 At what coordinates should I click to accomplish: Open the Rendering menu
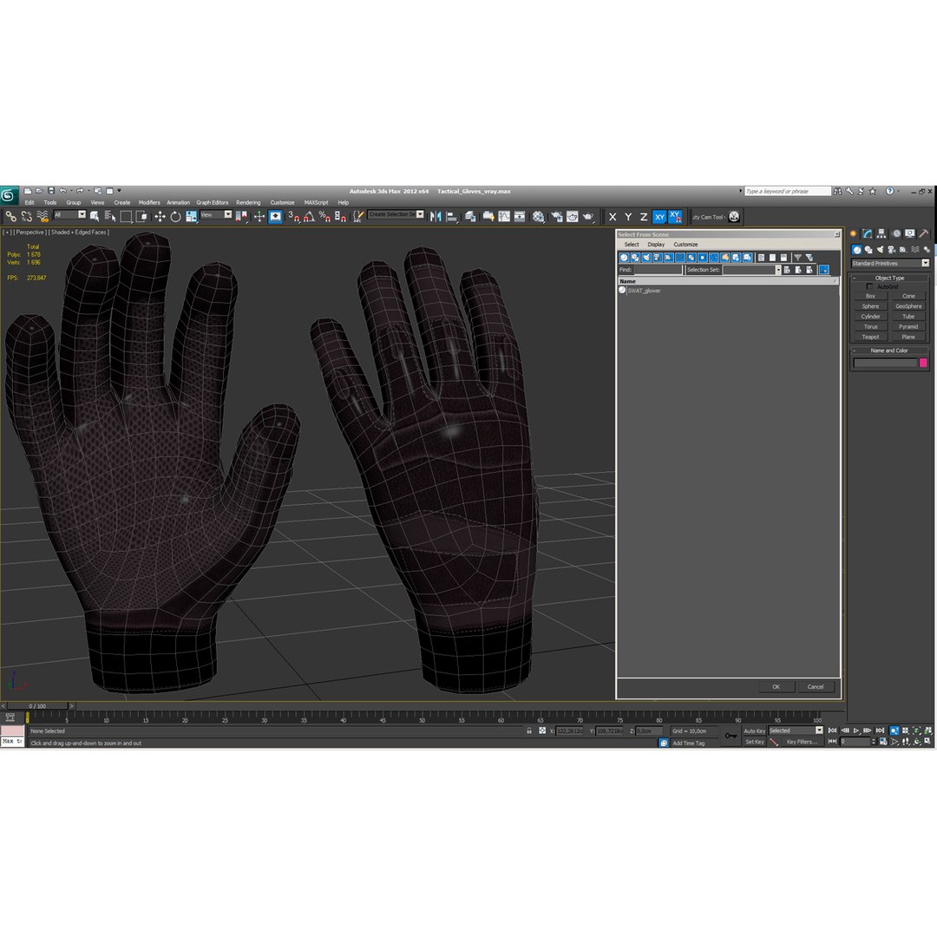tap(248, 202)
